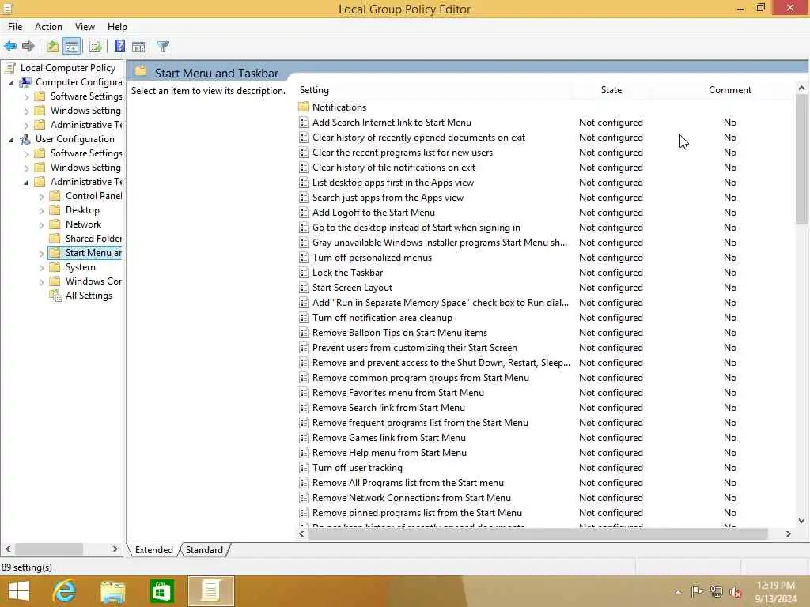Collapse the User Configuration node

tap(11, 139)
